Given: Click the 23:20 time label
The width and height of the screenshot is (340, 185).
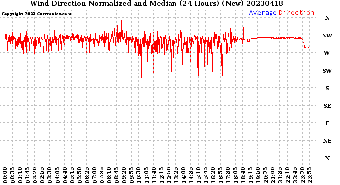Looking at the screenshot, I should tap(302, 175).
